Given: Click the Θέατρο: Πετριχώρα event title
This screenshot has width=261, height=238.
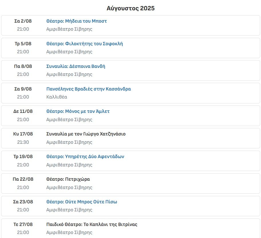Looking at the screenshot, I should (x=68, y=179).
